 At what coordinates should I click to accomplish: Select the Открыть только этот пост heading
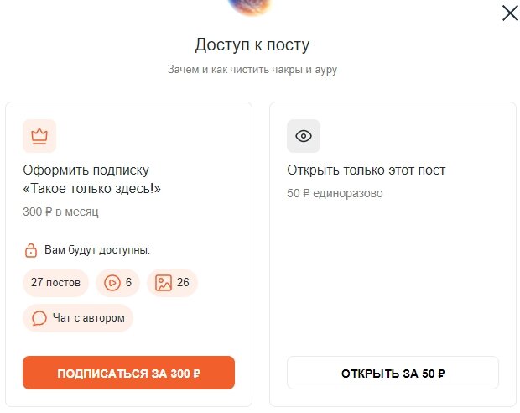pos(367,170)
